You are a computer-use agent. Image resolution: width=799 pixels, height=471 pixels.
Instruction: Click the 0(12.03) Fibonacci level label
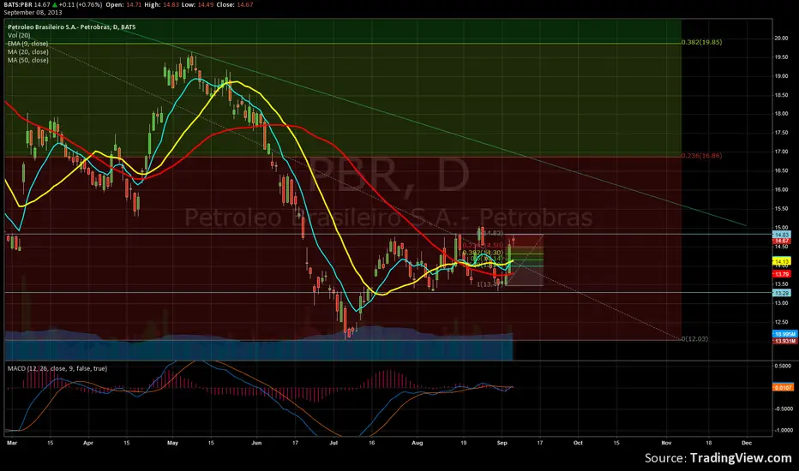click(x=694, y=338)
